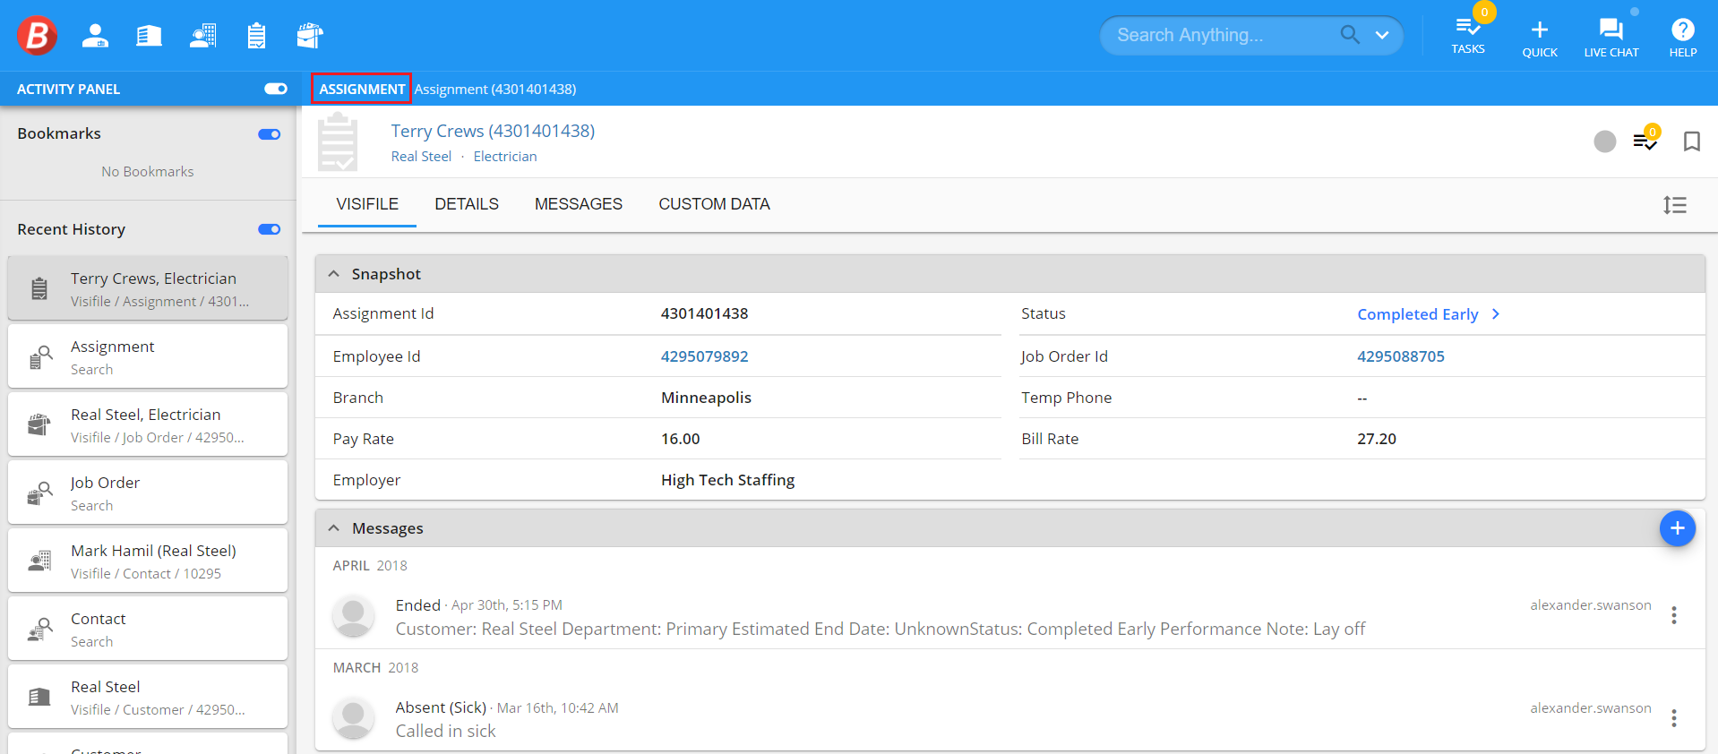The image size is (1718, 754).
Task: Click the gray status circle indicator
Action: [x=1605, y=141]
